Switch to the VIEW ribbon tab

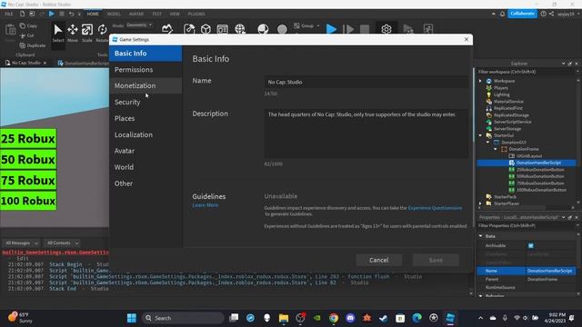pos(175,15)
